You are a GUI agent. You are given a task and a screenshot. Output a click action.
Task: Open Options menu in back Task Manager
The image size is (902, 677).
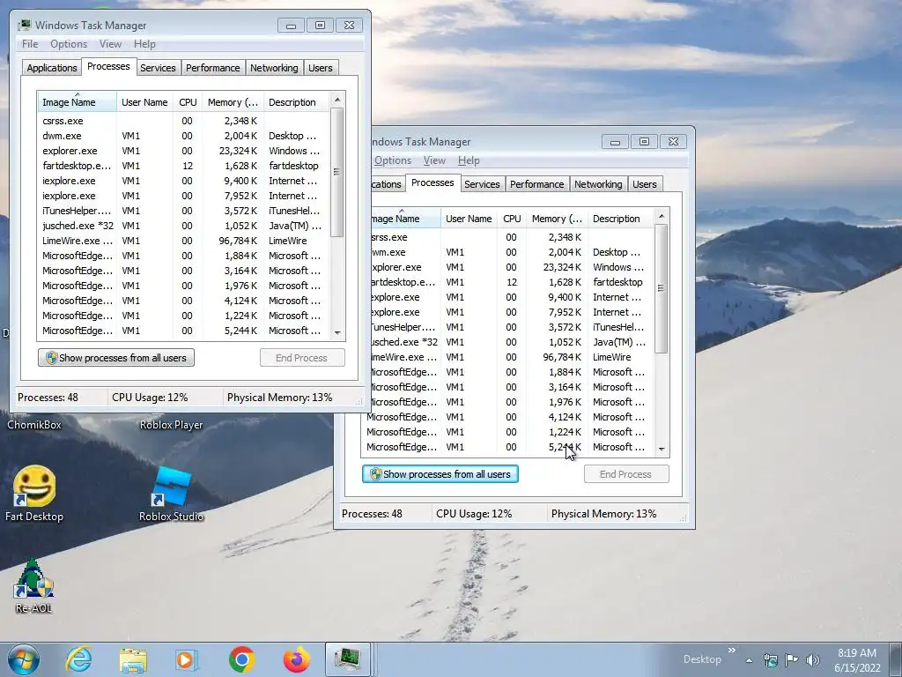(69, 44)
